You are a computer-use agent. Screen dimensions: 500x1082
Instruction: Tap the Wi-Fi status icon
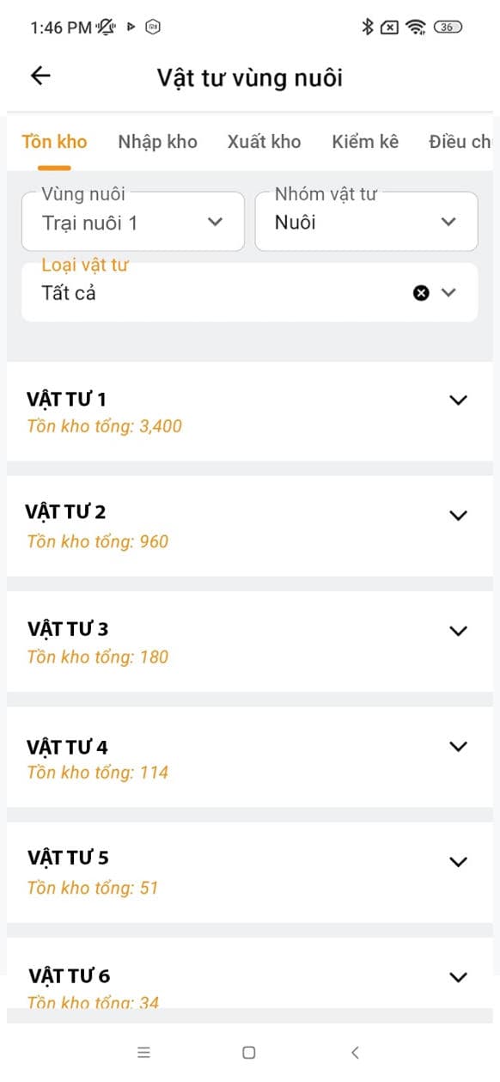(x=417, y=27)
